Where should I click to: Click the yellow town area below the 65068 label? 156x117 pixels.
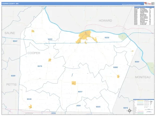click(x=118, y=76)
